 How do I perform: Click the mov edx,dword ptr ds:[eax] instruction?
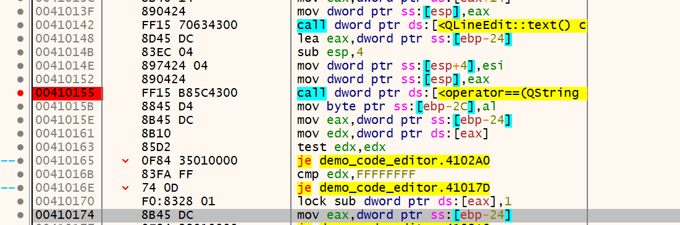pos(393,134)
